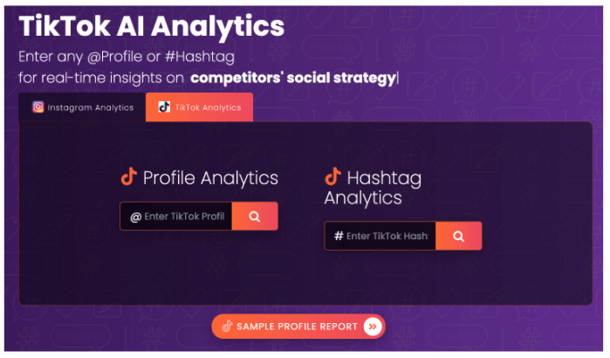Image resolution: width=610 pixels, height=358 pixels.
Task: Select the TikTok Analytics tab
Action: click(200, 107)
